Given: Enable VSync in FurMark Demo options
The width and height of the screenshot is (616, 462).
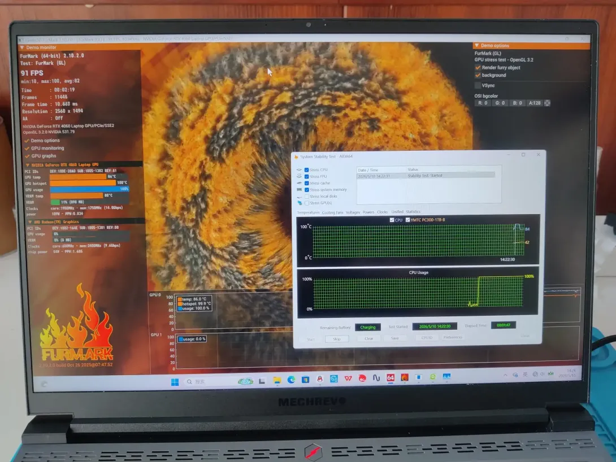Looking at the screenshot, I should point(478,85).
